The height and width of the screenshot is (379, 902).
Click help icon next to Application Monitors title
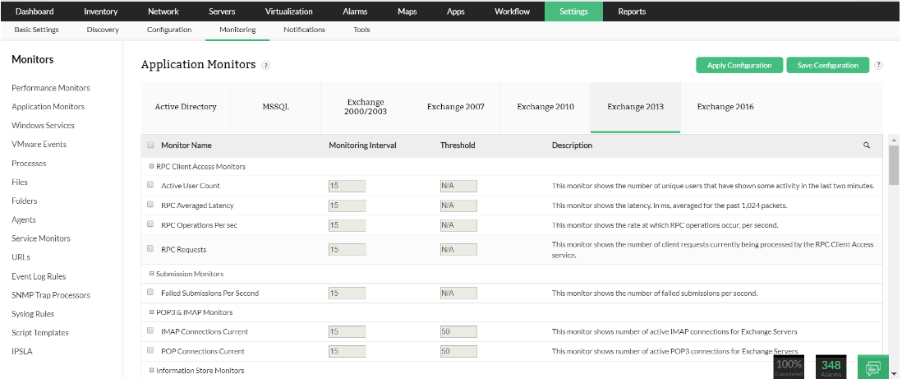pyautogui.click(x=265, y=66)
